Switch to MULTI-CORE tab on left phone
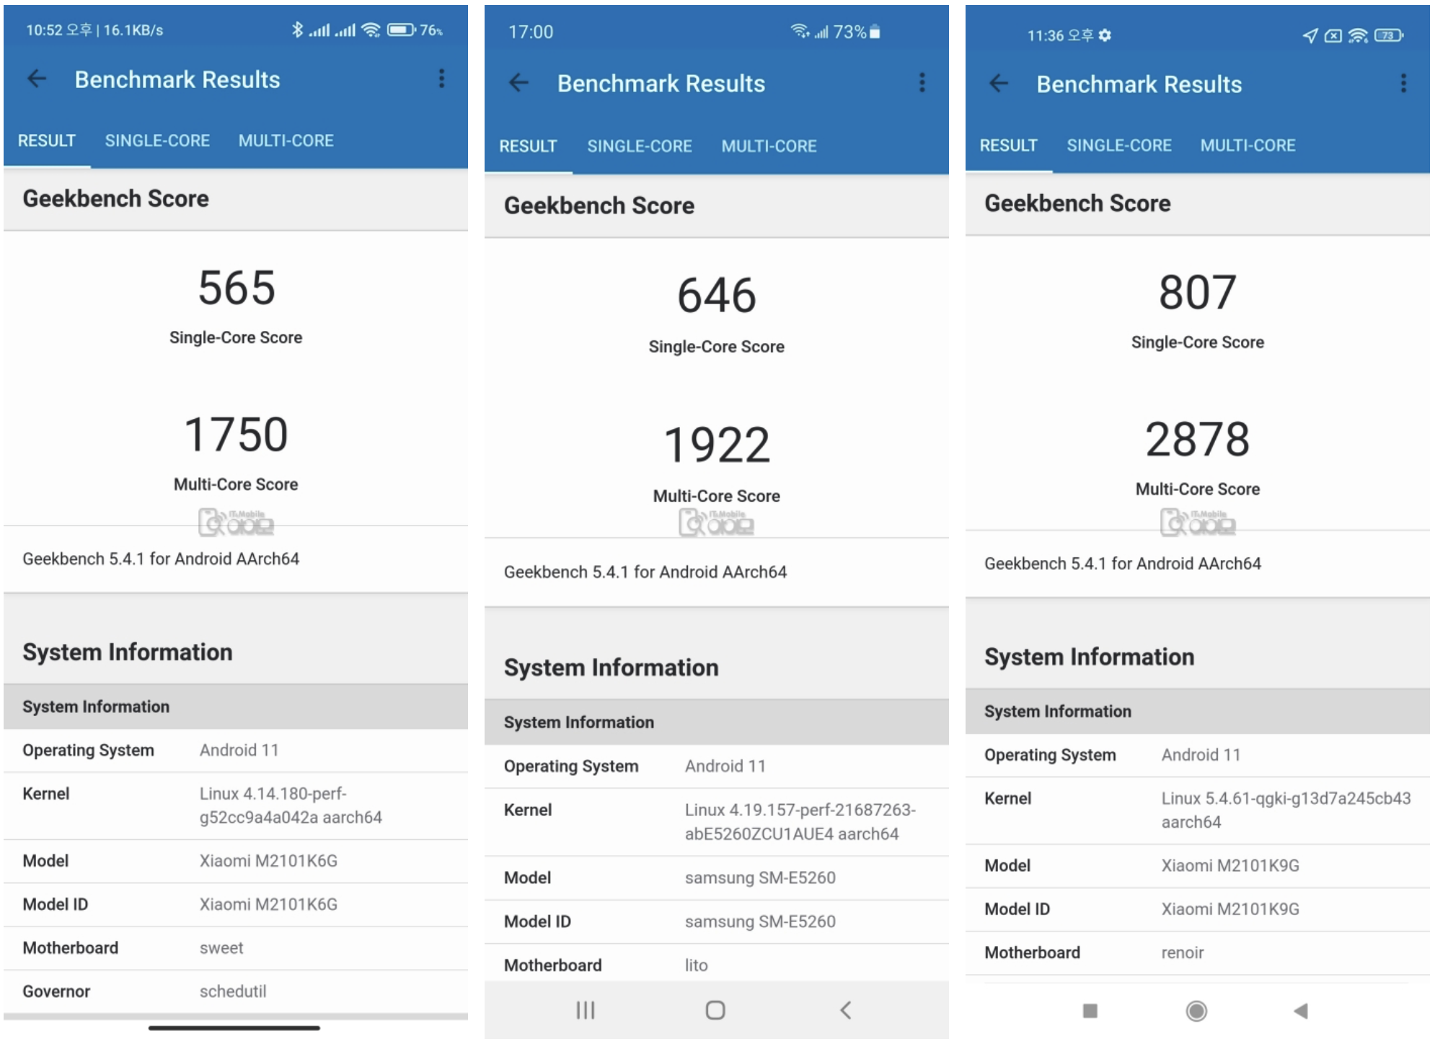 286,141
